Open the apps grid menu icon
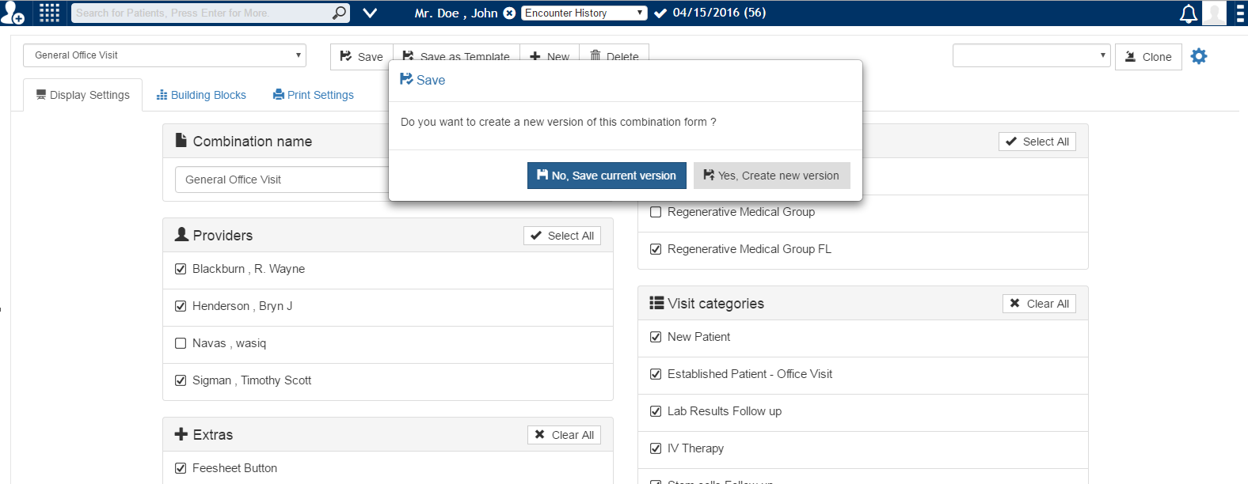1248x484 pixels. tap(49, 13)
